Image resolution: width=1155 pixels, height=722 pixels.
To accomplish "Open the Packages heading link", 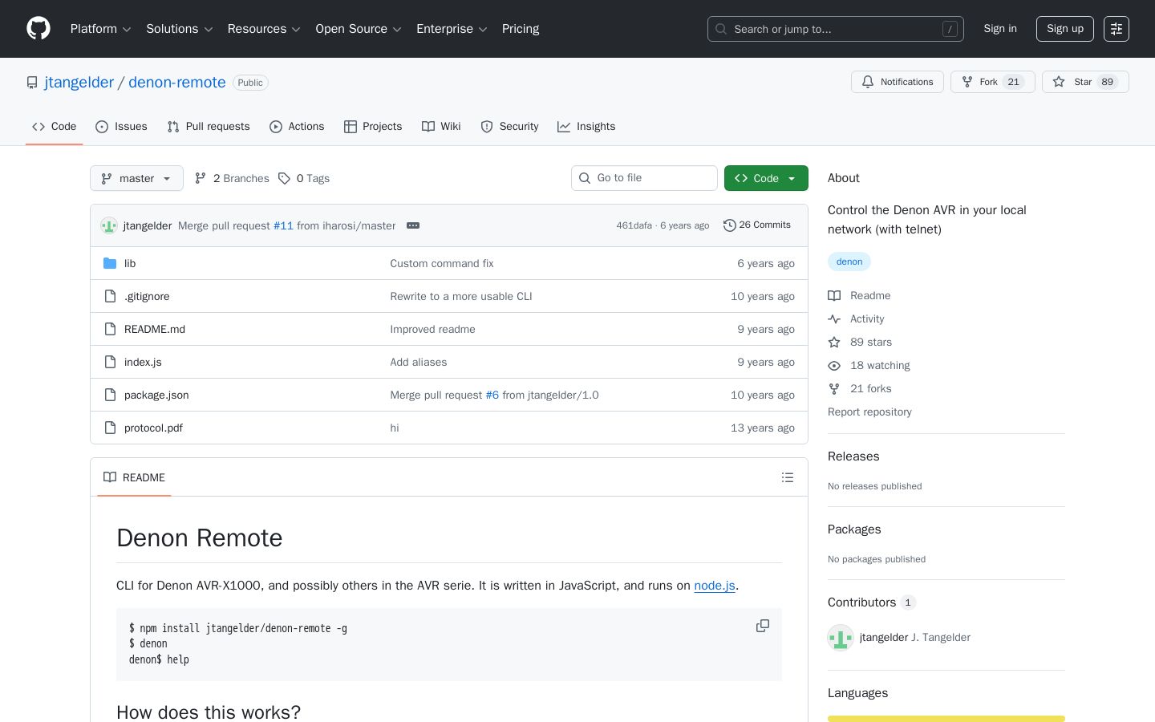I will (854, 529).
